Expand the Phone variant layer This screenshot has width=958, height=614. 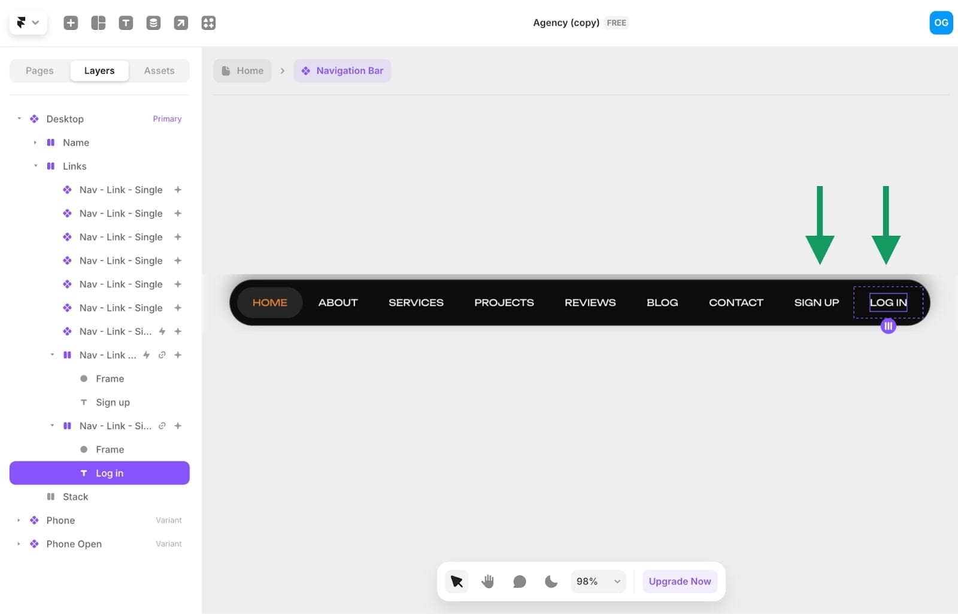18,520
